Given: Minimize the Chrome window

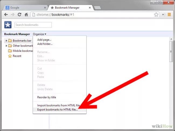Looking at the screenshot, I should [154, 2].
